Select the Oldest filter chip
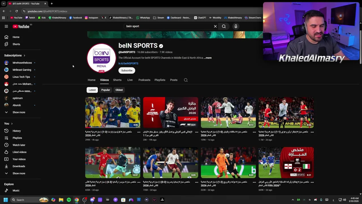Image resolution: width=362 pixels, height=204 pixels. (x=119, y=90)
